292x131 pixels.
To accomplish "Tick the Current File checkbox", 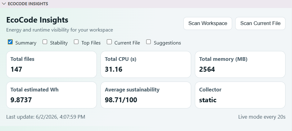I will click(109, 42).
